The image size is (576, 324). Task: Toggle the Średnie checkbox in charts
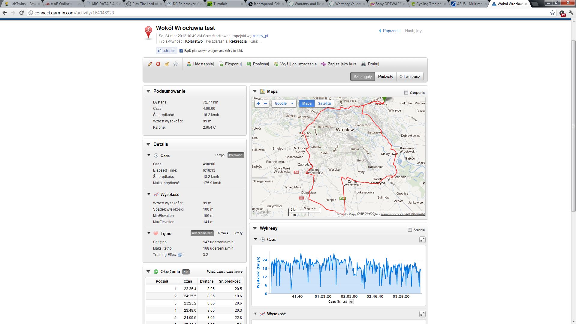[x=410, y=230]
